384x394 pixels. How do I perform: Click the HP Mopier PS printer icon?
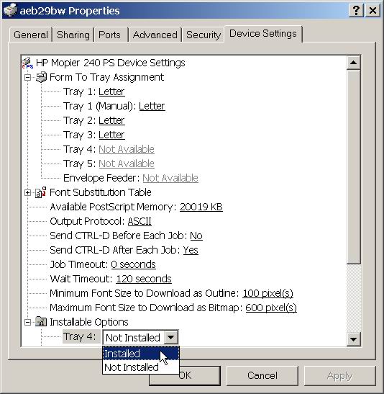(x=27, y=63)
